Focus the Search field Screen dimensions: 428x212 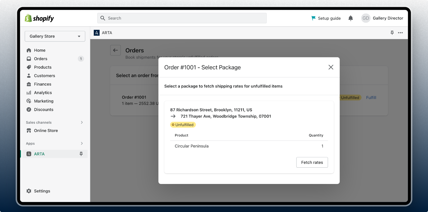pyautogui.click(x=182, y=18)
